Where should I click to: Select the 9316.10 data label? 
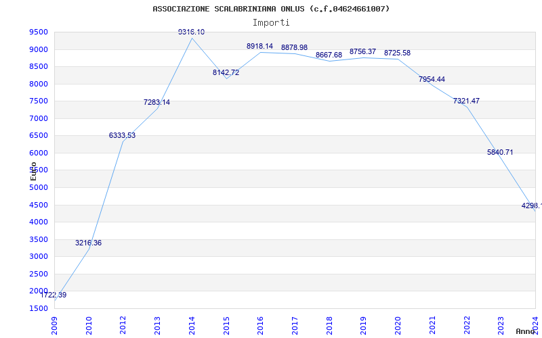click(x=191, y=32)
